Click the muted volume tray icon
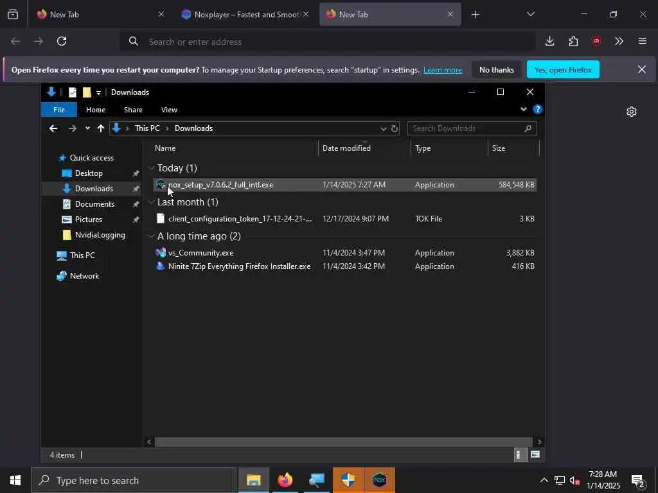658x493 pixels. click(574, 480)
